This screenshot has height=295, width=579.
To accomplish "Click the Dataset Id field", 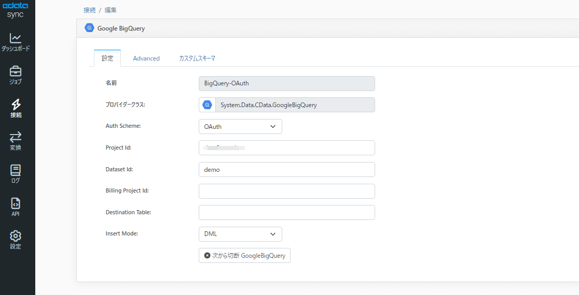I will (286, 170).
